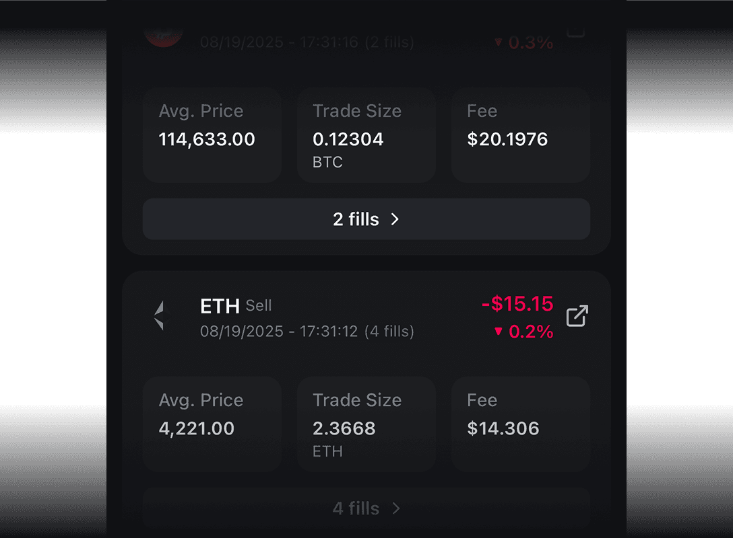This screenshot has height=538, width=733.
Task: Open the ETH trade external link icon
Action: coord(577,316)
